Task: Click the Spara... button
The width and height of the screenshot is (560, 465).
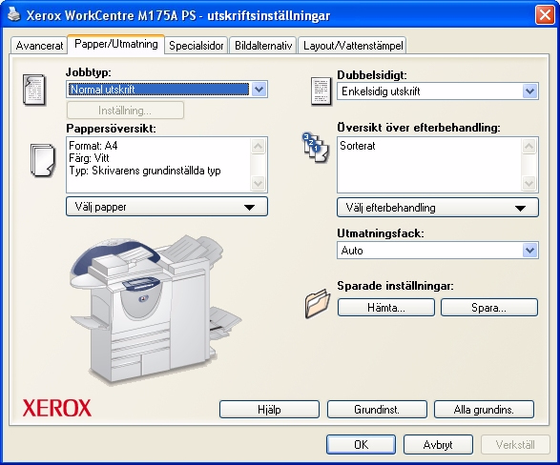Action: (489, 308)
